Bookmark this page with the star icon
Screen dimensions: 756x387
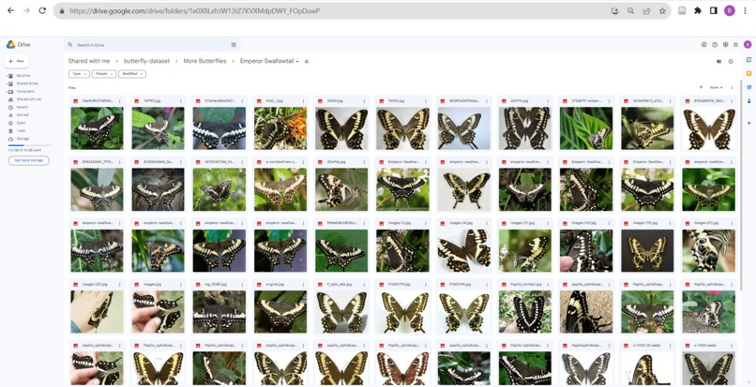[x=662, y=10]
